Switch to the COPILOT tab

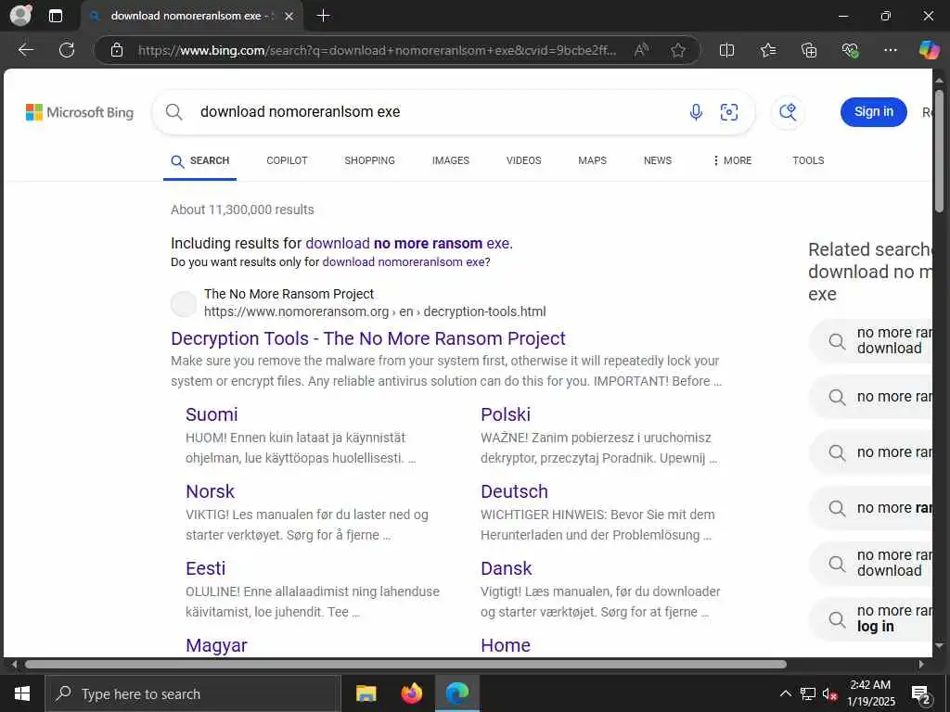point(288,160)
